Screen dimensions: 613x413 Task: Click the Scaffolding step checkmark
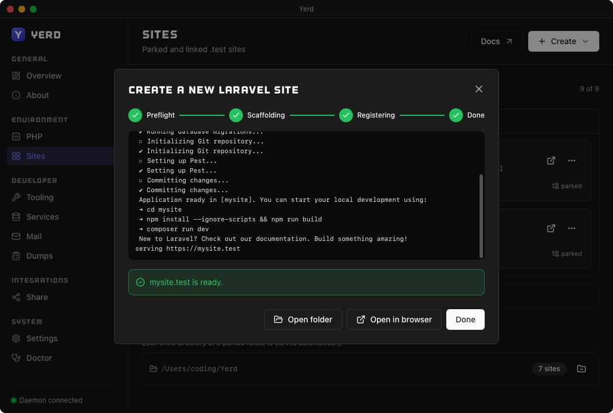click(235, 115)
